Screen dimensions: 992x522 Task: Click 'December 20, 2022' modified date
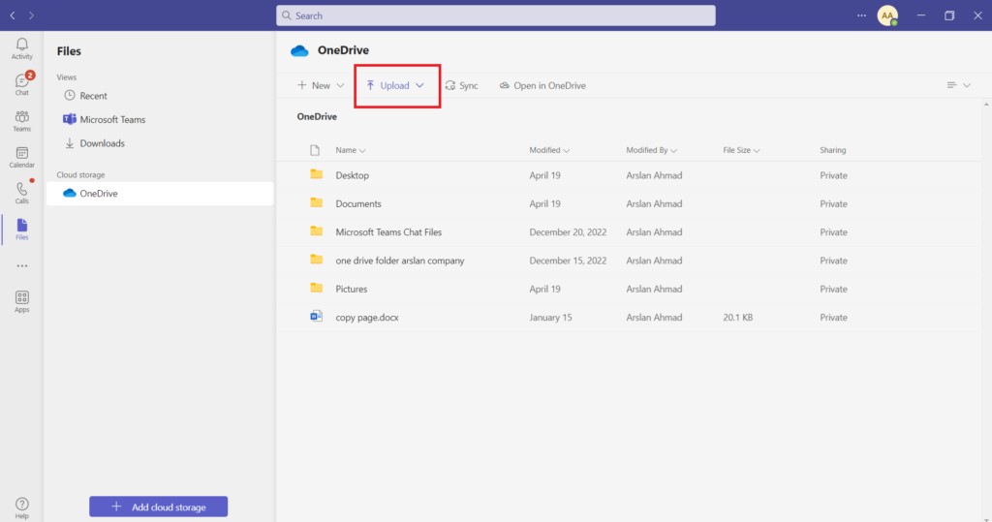[x=568, y=232]
